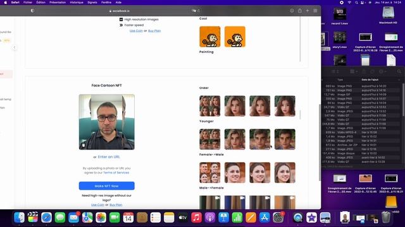Open App Store in dock
This screenshot has height=227, width=405.
[265, 218]
